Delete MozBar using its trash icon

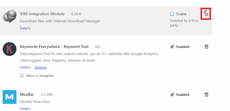click(206, 95)
